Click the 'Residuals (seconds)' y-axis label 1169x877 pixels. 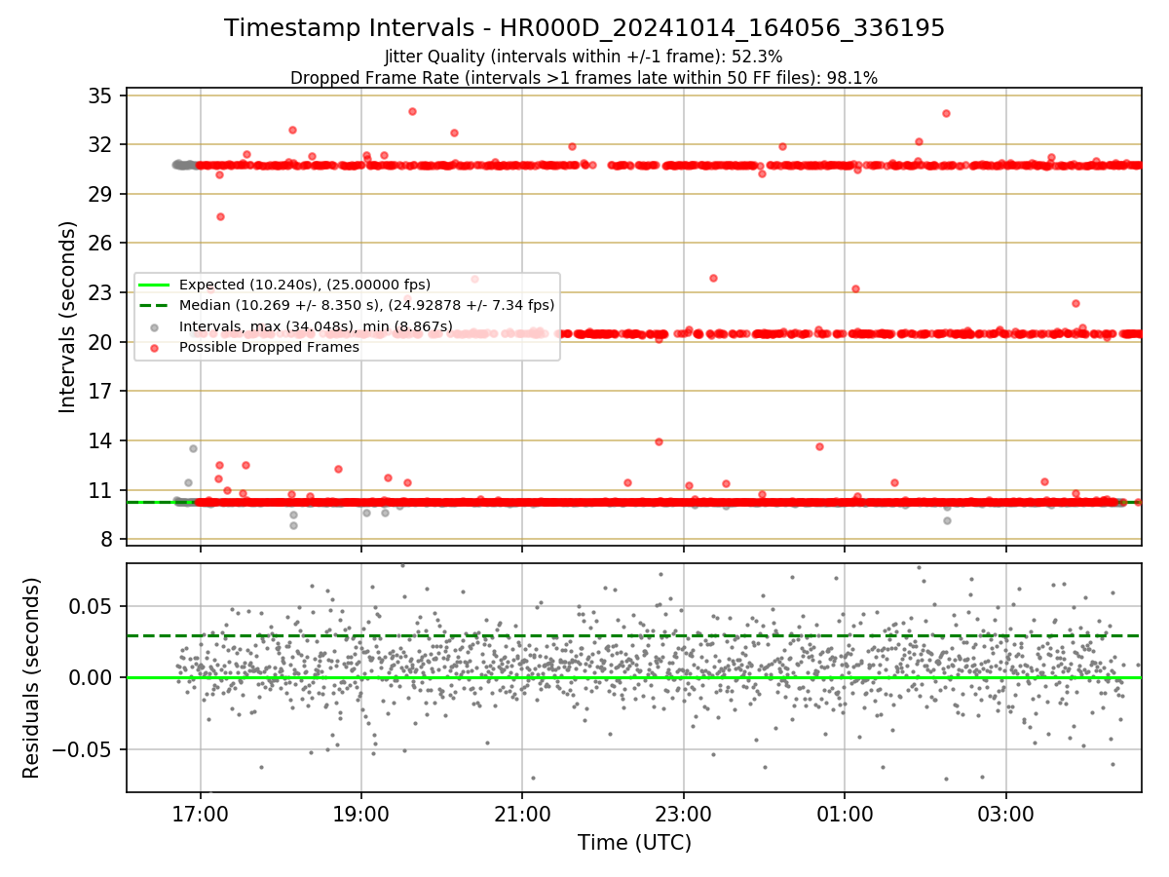[x=31, y=678]
